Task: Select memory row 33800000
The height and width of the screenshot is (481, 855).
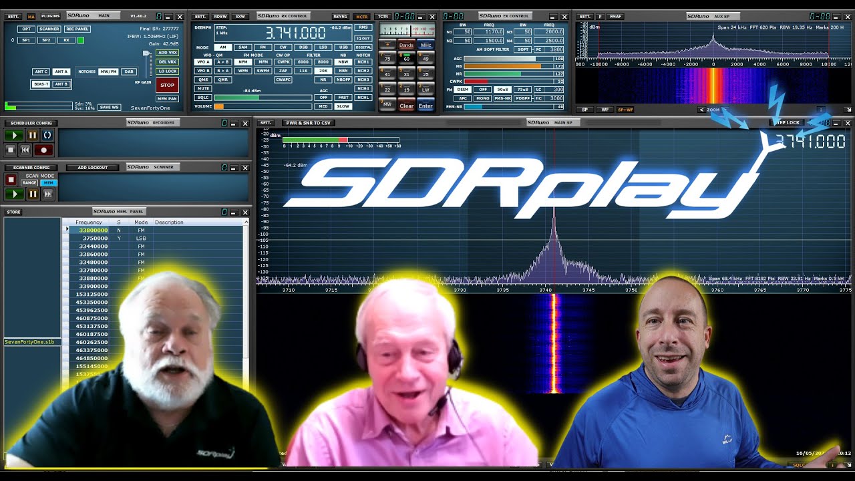Action: click(156, 230)
